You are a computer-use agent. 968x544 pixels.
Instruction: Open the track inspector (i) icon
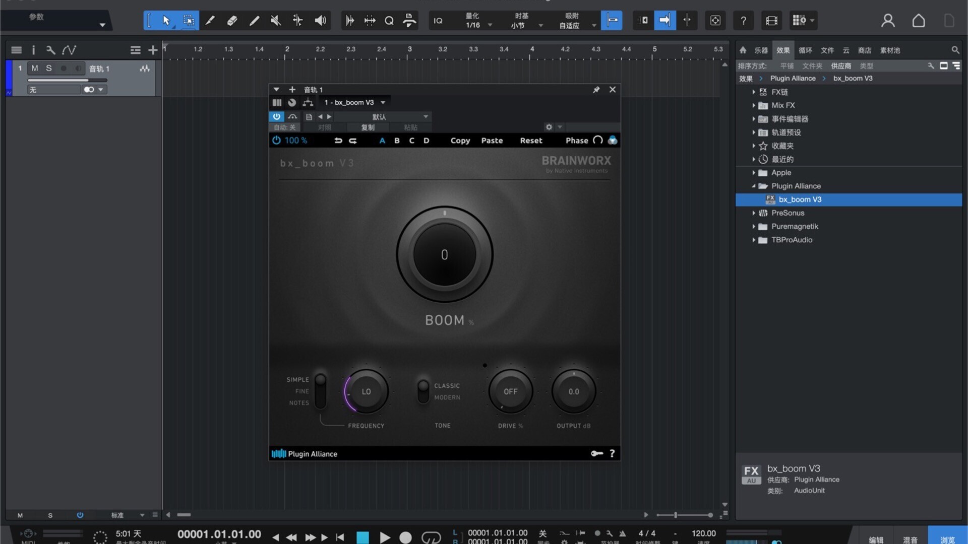(33, 50)
